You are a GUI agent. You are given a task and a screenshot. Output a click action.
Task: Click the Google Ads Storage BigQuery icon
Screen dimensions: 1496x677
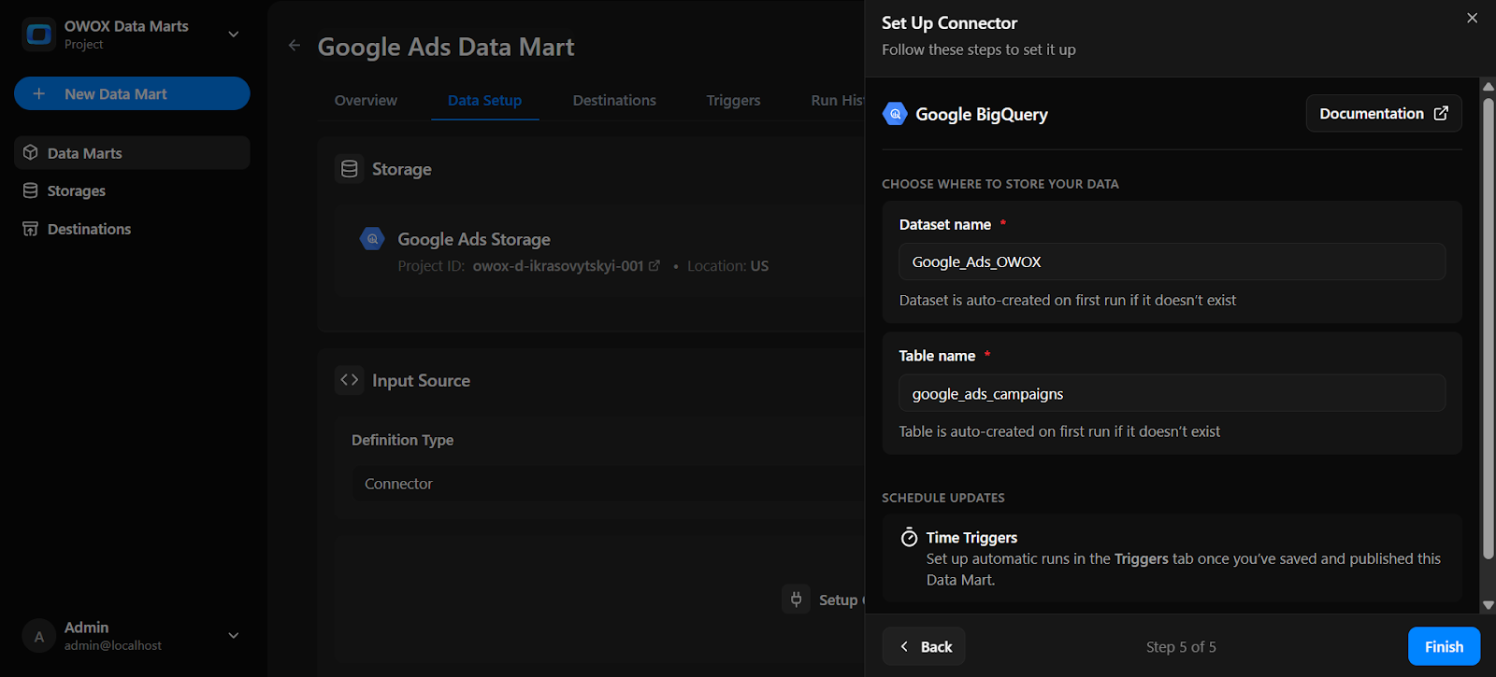click(x=372, y=239)
